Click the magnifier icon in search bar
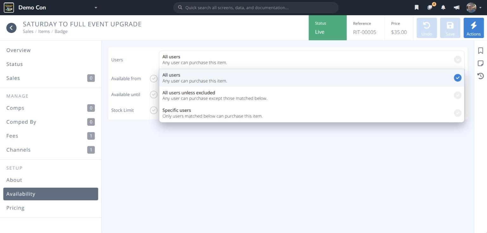The image size is (487, 233). pos(180,8)
